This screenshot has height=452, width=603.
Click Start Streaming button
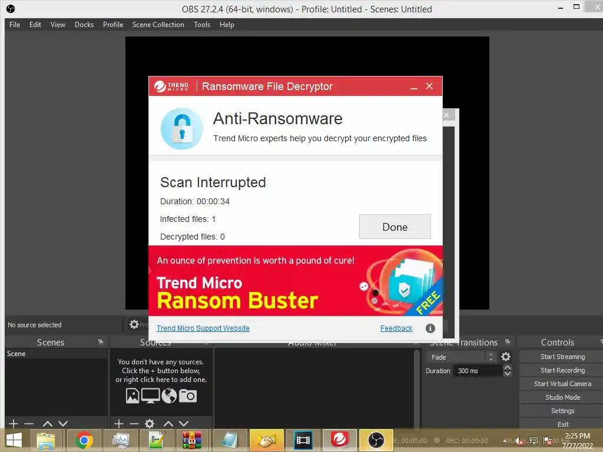[x=562, y=357]
